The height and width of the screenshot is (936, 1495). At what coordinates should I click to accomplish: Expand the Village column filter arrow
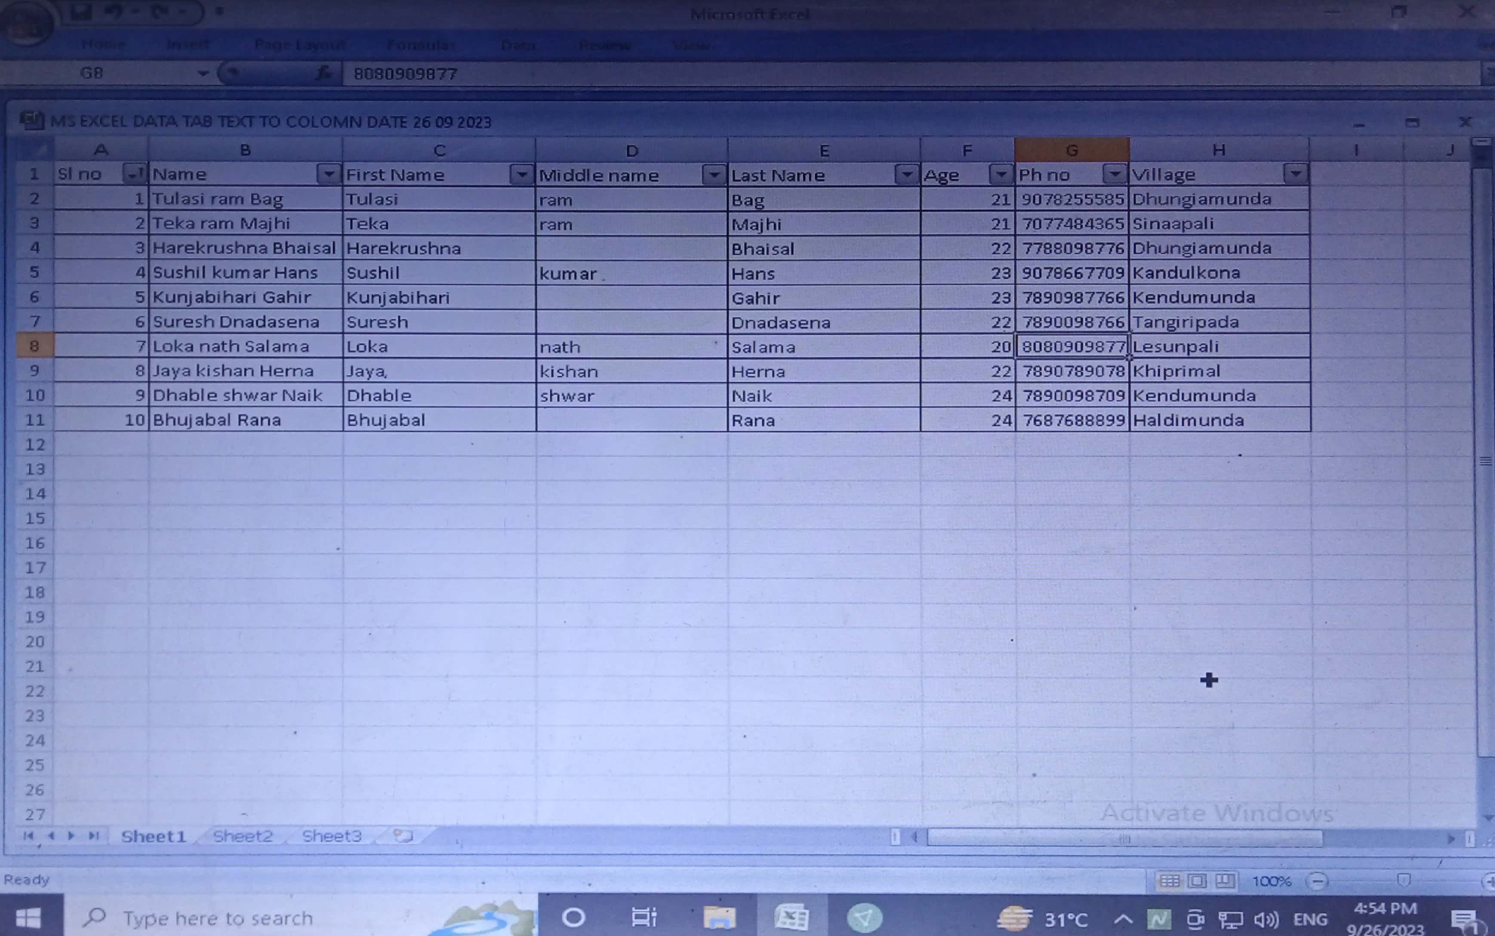[x=1295, y=175]
